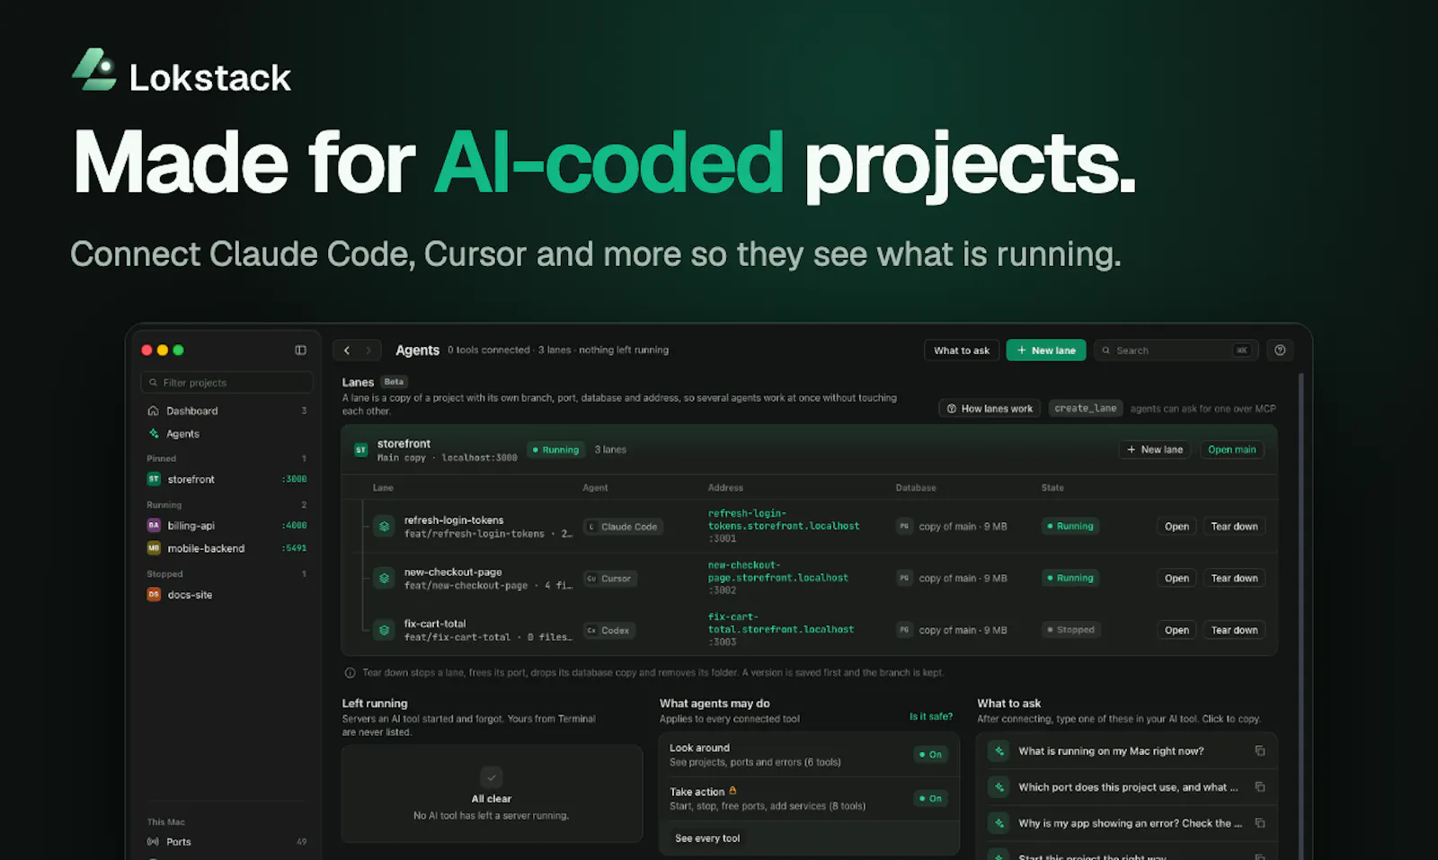Click the Lokstack logo icon
The image size is (1438, 860).
pos(94,69)
